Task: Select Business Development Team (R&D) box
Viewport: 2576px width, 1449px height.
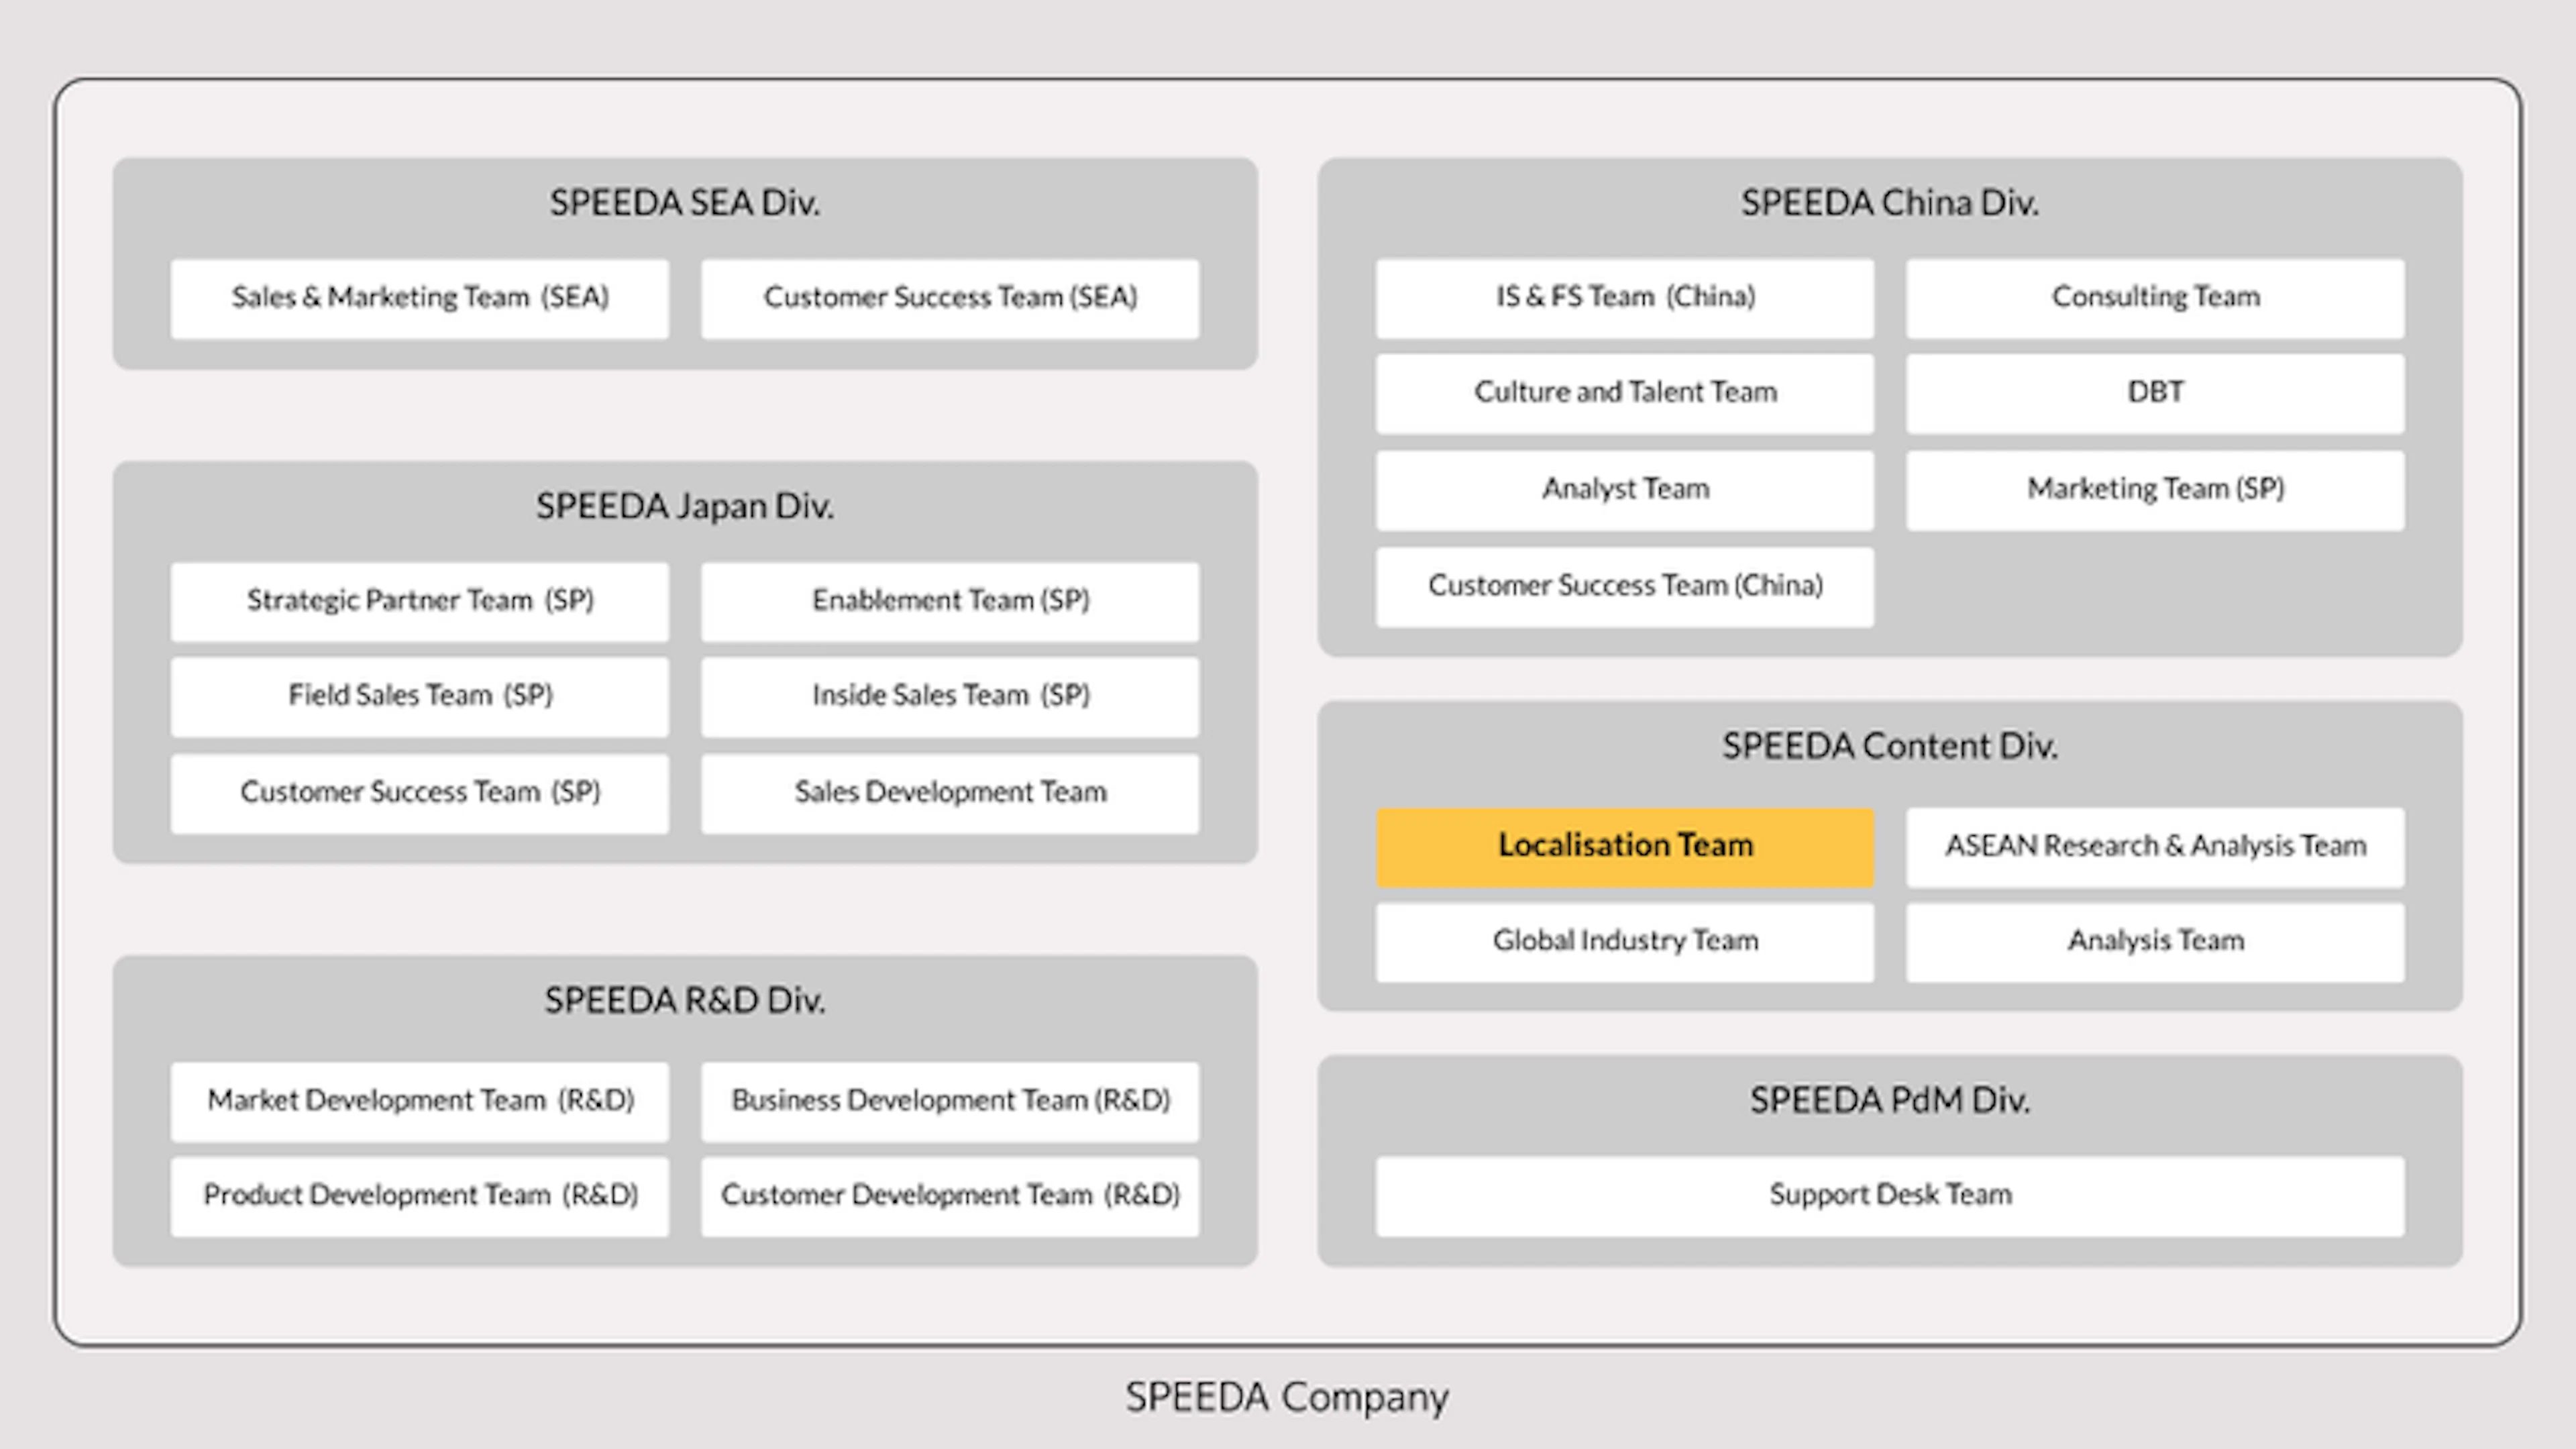Action: [950, 1102]
